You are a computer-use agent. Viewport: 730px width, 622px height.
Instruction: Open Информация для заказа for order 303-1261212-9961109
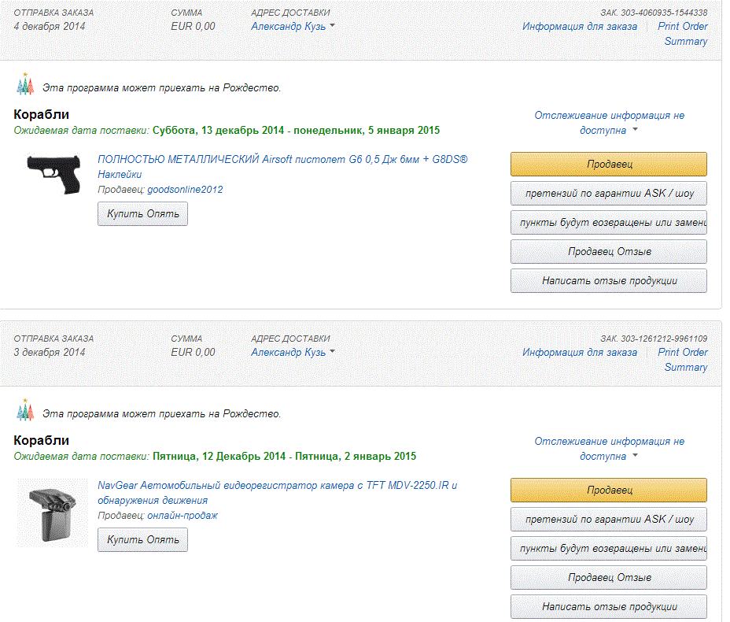(579, 352)
